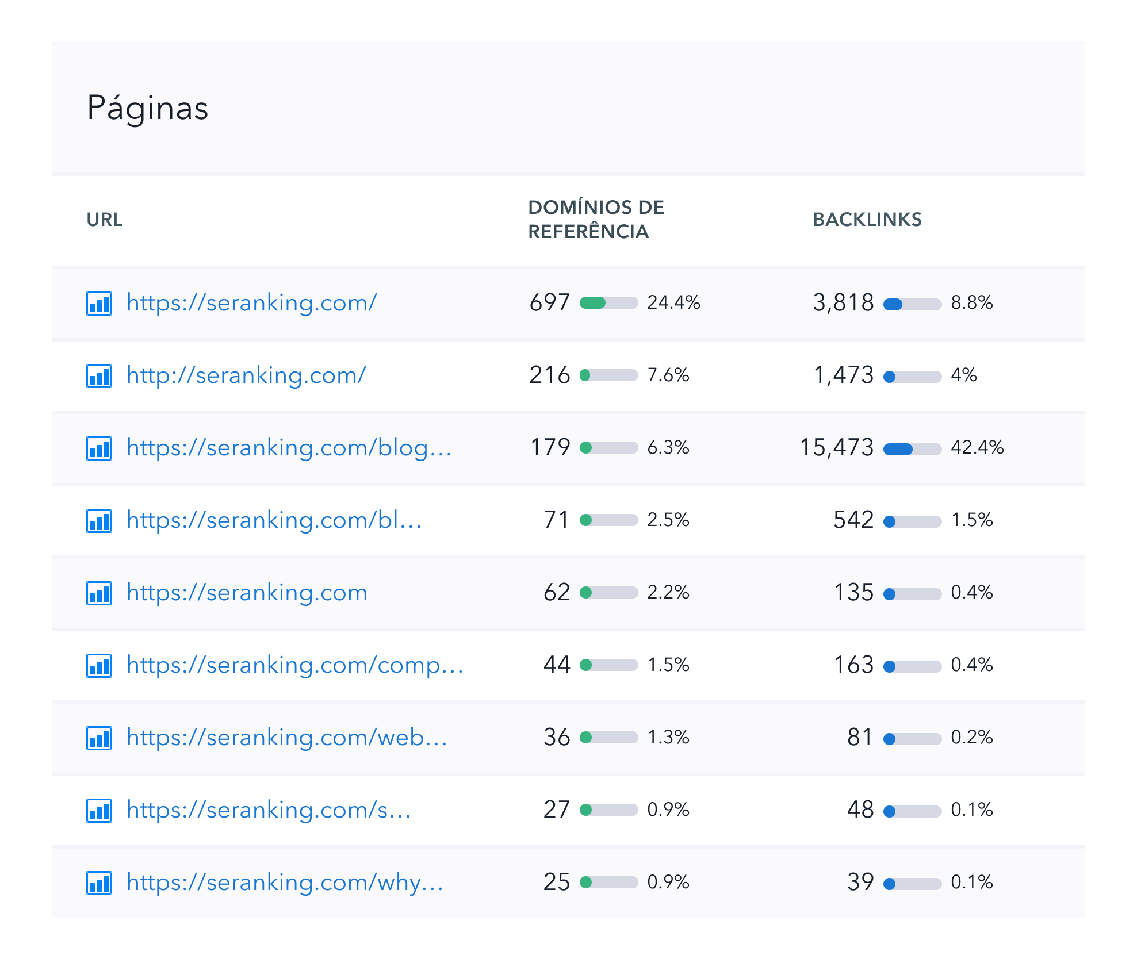Click the 697 referring domains value
The height and width of the screenshot is (959, 1137).
tap(550, 302)
